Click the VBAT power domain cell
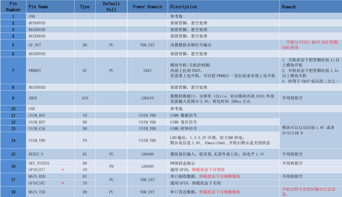 147,71
